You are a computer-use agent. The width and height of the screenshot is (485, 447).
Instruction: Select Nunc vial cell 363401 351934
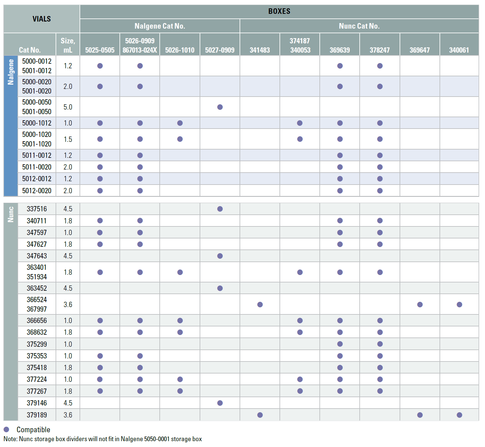(37, 272)
